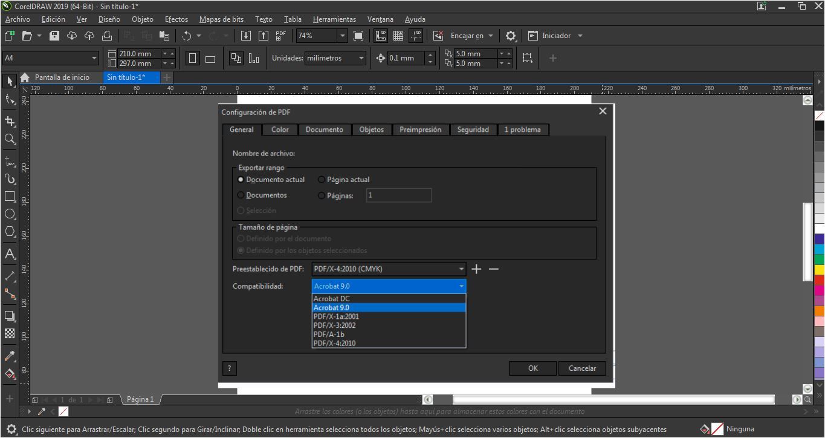Switch to the Preimpresión tab
Viewport: 825px width, 438px height.
pyautogui.click(x=421, y=129)
